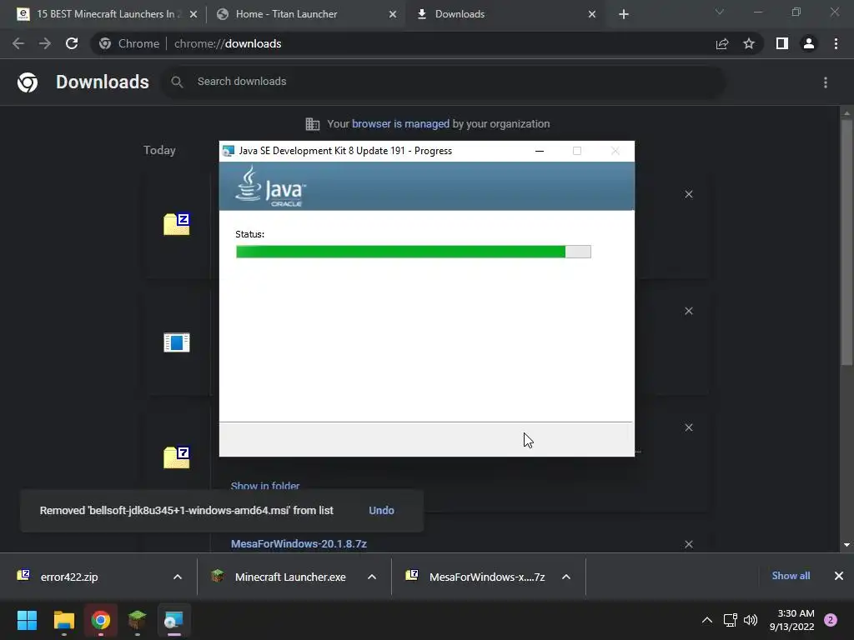Click the Downloads page vertical scrollbar

click(x=846, y=242)
